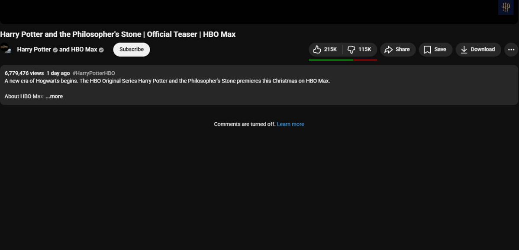Dislike the video with thumbs down 115K
The height and width of the screenshot is (250, 519).
click(360, 50)
